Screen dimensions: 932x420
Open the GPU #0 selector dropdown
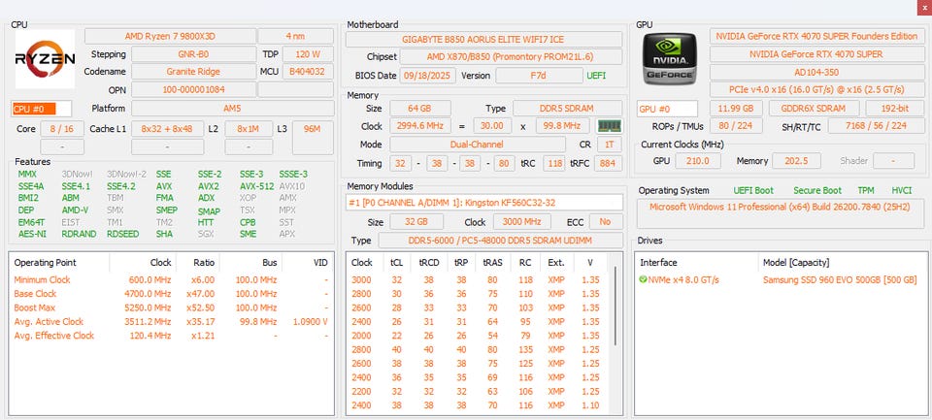tap(668, 109)
